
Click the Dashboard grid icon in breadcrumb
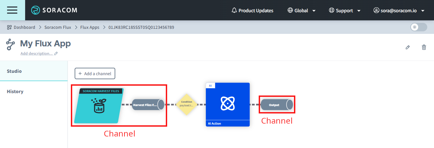[9, 27]
